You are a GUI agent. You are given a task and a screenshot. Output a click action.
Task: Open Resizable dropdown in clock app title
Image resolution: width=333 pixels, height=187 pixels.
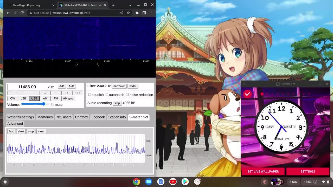pyautogui.click(x=286, y=84)
